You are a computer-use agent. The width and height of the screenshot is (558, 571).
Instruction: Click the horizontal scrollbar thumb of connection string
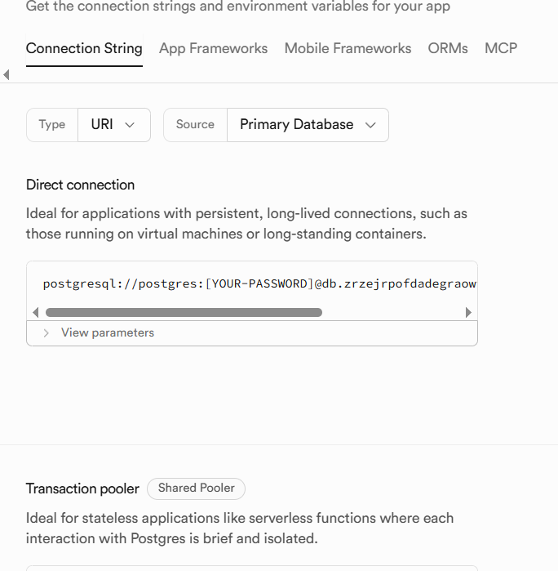[184, 312]
